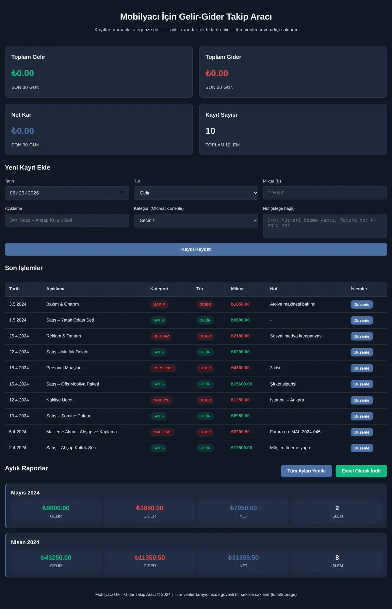The height and width of the screenshot is (609, 392).
Task: Click the Tarih date input field
Action: (x=67, y=193)
